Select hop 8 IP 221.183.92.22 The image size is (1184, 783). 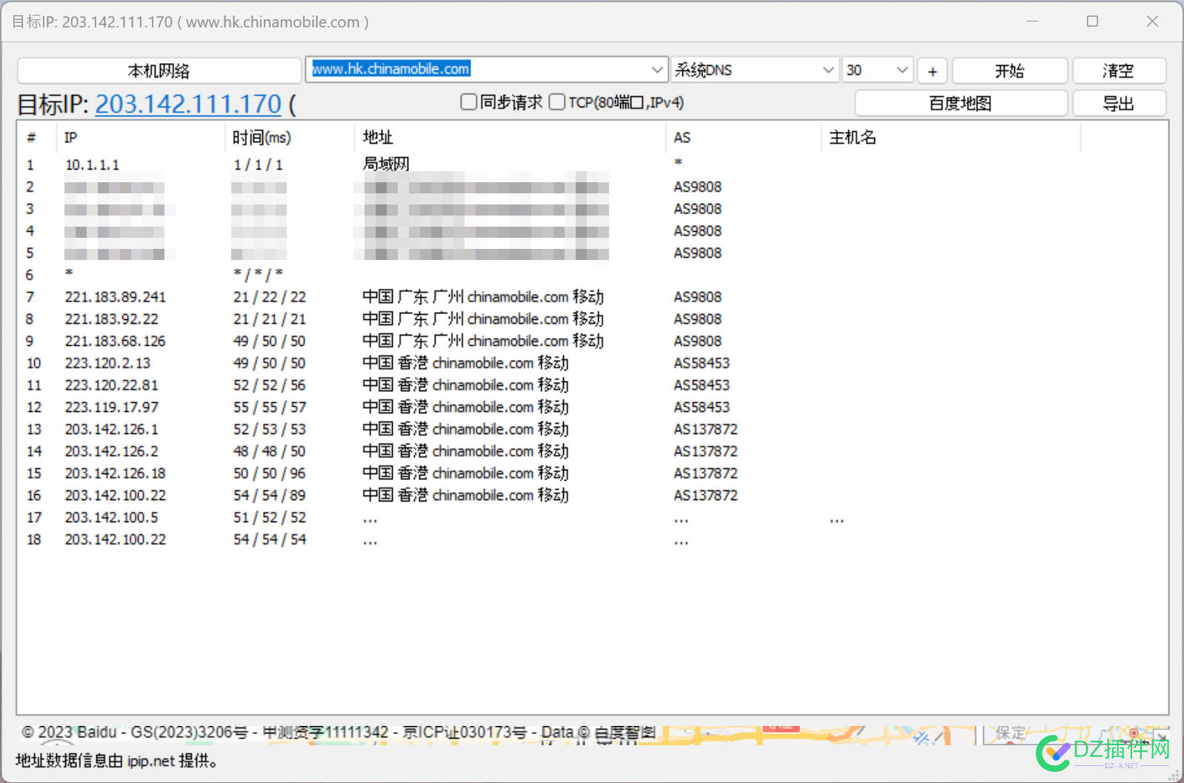point(111,319)
